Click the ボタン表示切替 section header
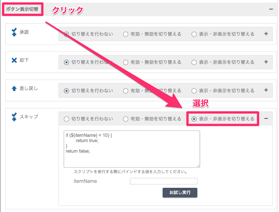 point(22,9)
